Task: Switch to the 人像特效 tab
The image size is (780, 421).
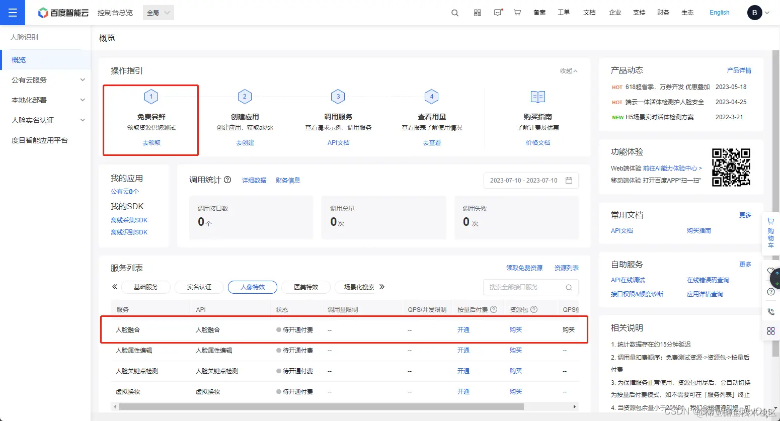Action: pos(253,287)
